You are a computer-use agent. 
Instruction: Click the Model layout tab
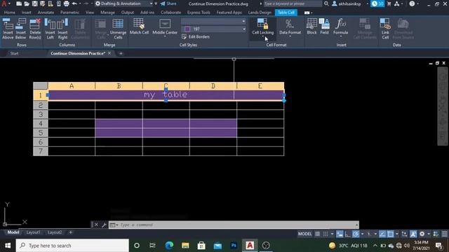click(x=13, y=232)
